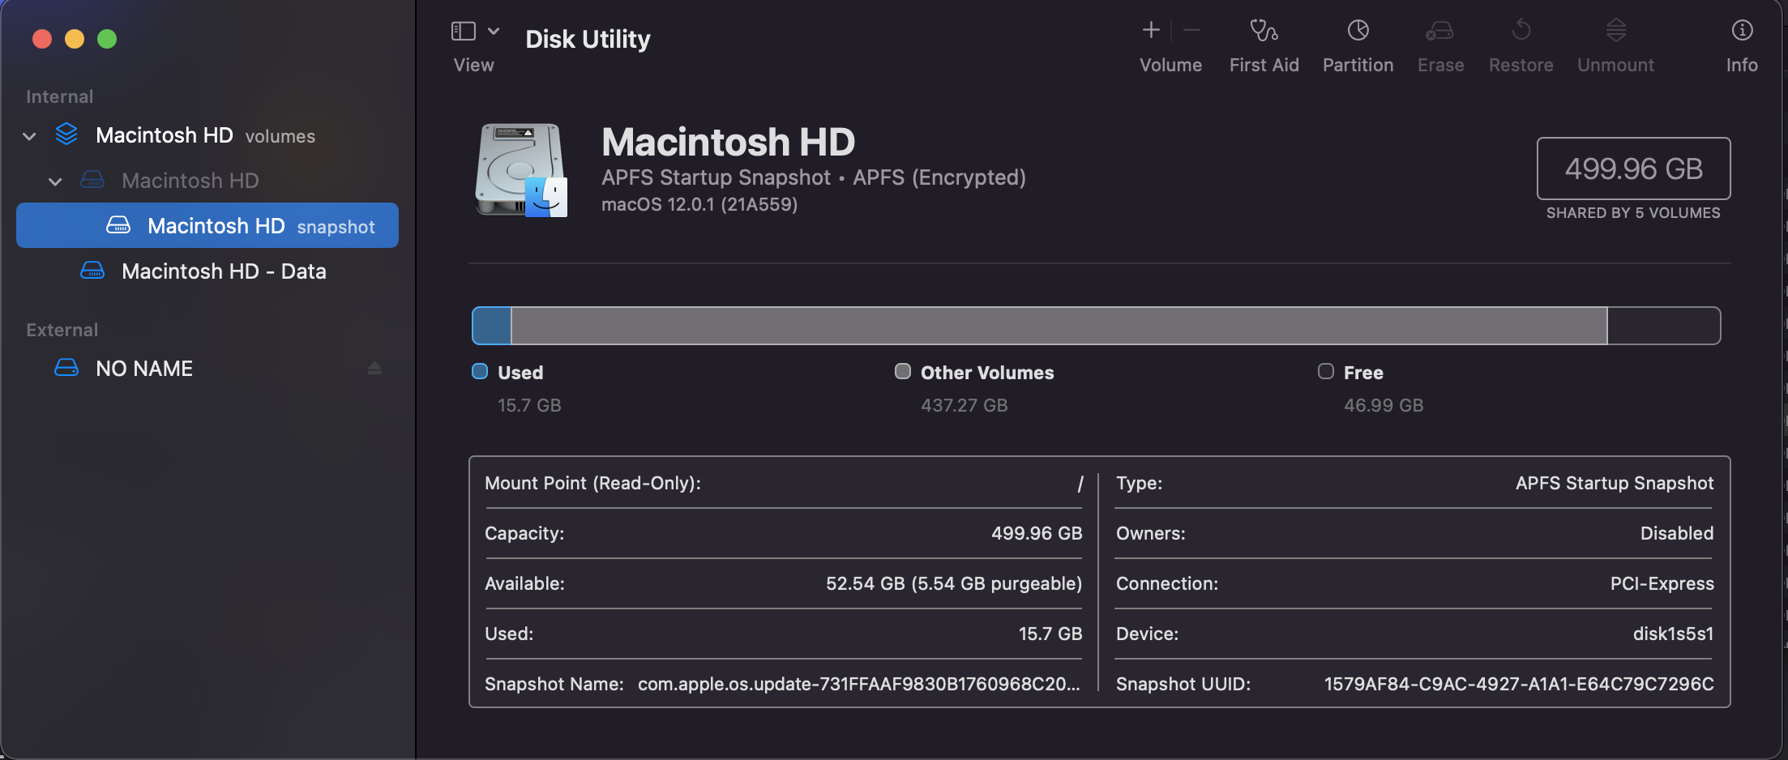1788x760 pixels.
Task: Open the Info icon in toolbar
Action: click(x=1742, y=30)
